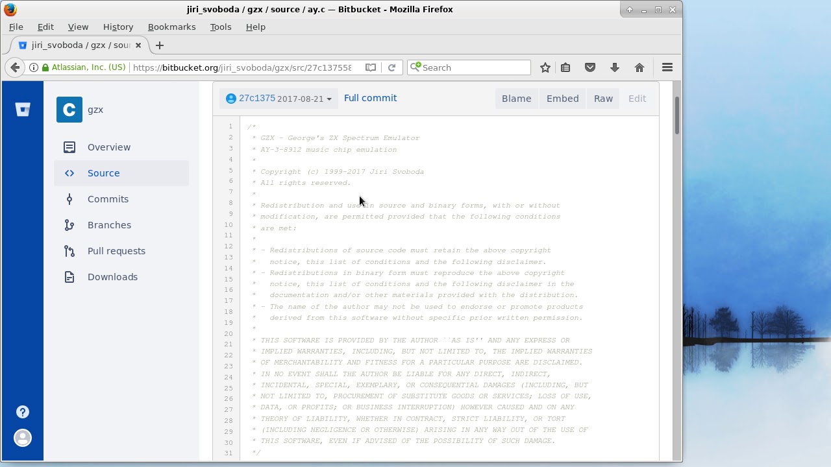Viewport: 831px width, 467px height.
Task: Bookmark this page with the star icon
Action: click(545, 67)
